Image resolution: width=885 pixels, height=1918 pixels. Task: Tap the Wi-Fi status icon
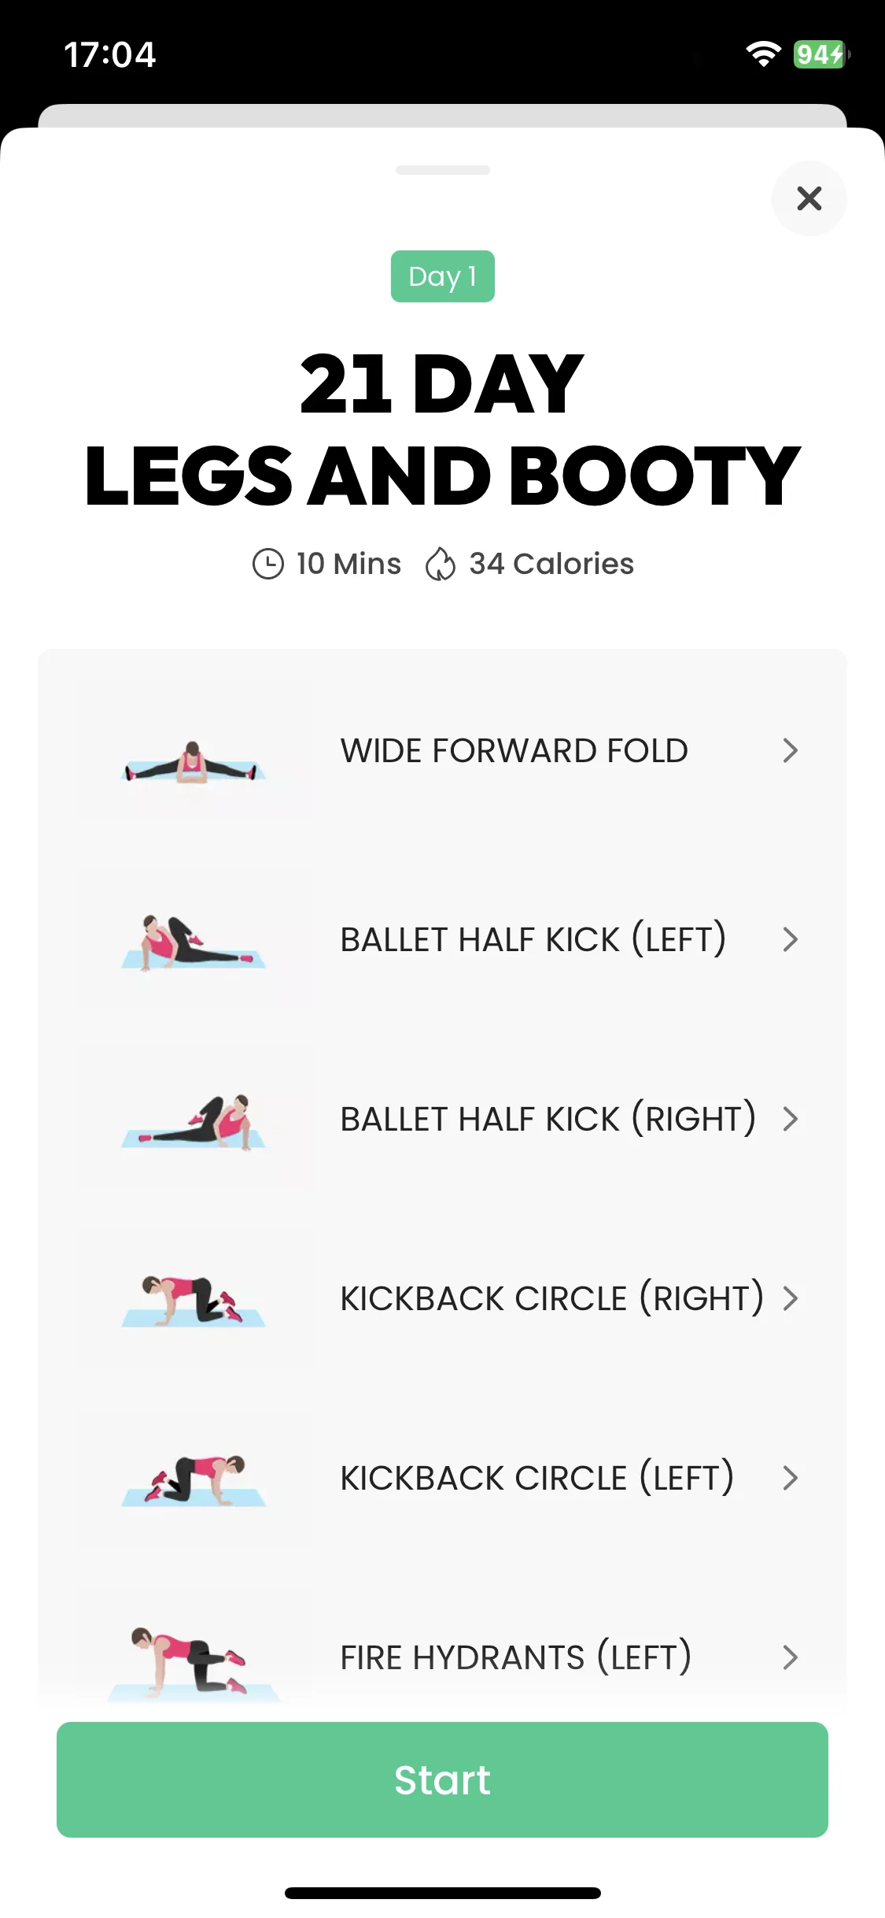coord(763,54)
